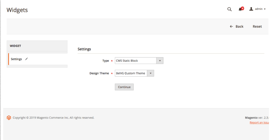This screenshot has width=271, height=140.
Task: Open search with the magnifier icon
Action: click(x=229, y=9)
